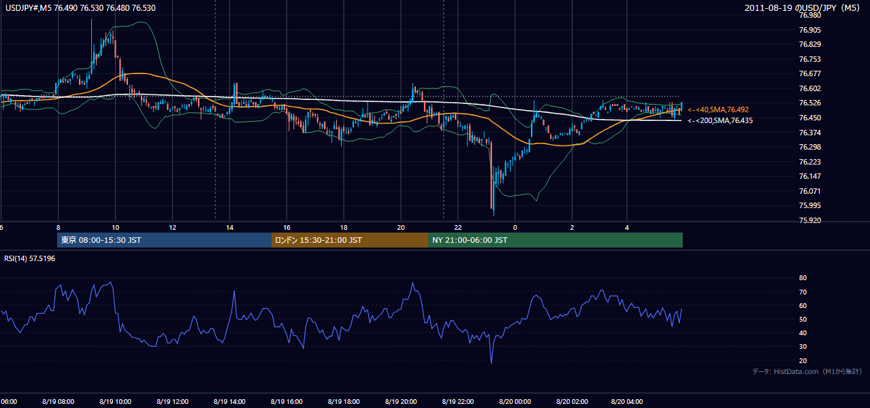870x408 pixels.
Task: Click price axis value 76.071
Action: click(809, 191)
